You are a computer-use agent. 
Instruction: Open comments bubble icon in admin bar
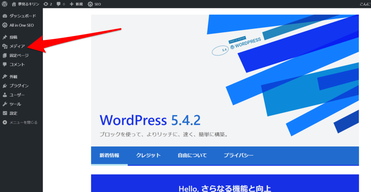(x=59, y=4)
